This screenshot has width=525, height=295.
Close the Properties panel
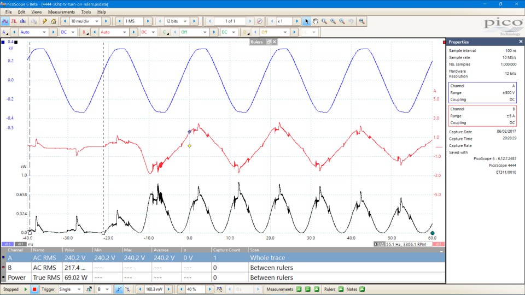tap(520, 42)
